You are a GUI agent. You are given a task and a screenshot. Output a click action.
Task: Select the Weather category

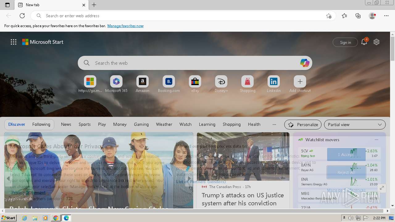click(164, 125)
